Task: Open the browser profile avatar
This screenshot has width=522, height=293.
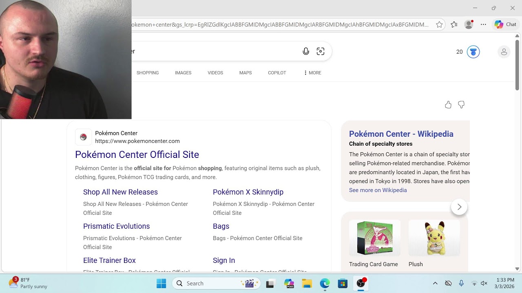Action: click(x=469, y=24)
